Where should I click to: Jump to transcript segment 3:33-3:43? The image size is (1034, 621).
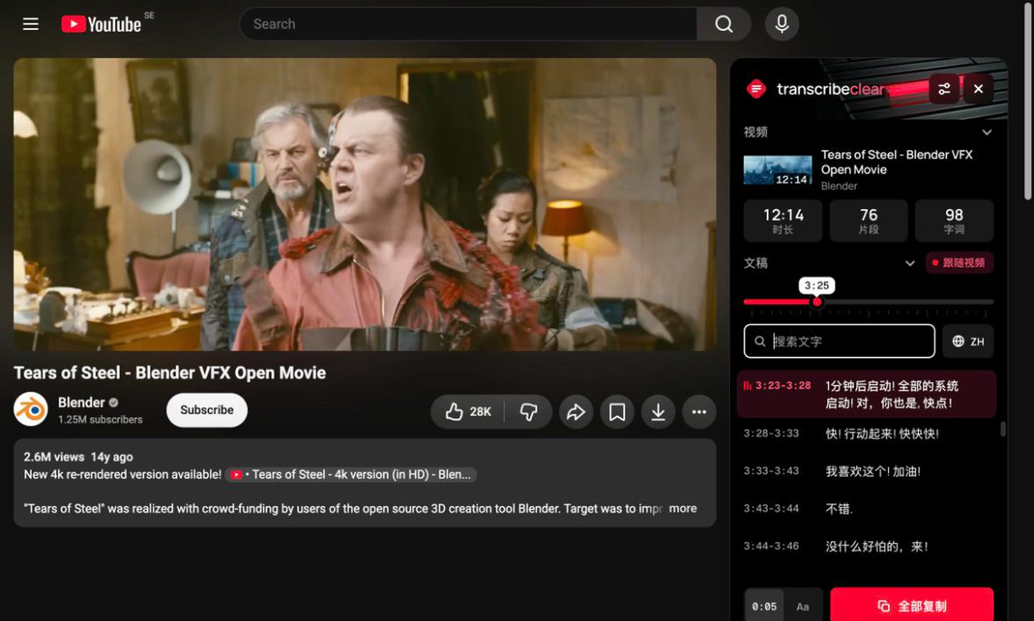tap(867, 471)
